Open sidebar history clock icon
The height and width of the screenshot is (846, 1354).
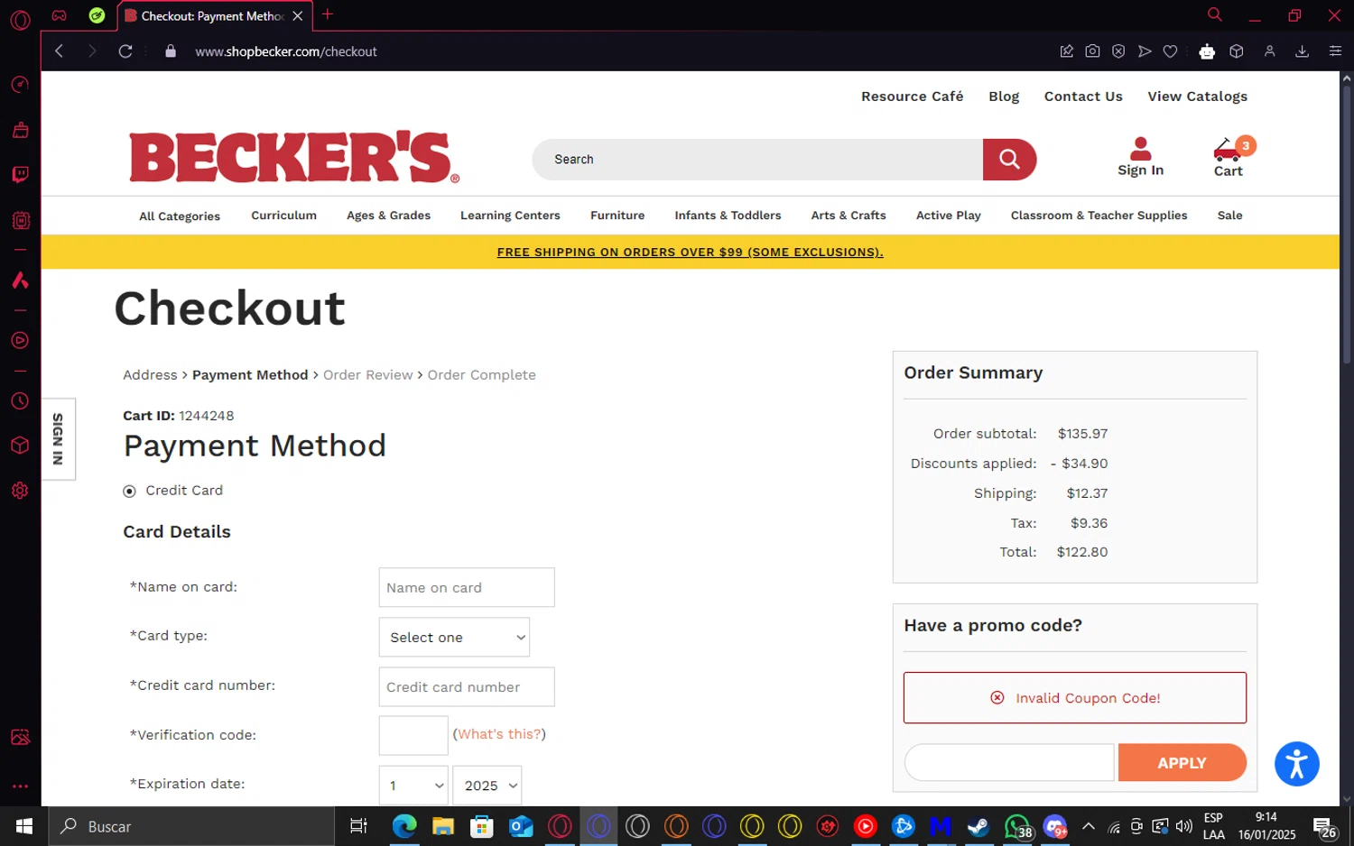pyautogui.click(x=20, y=401)
